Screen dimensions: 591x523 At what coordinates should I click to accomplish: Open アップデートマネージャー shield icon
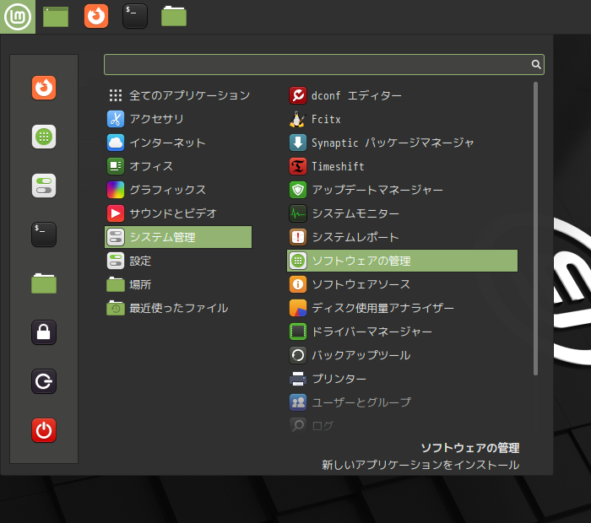tap(402, 190)
